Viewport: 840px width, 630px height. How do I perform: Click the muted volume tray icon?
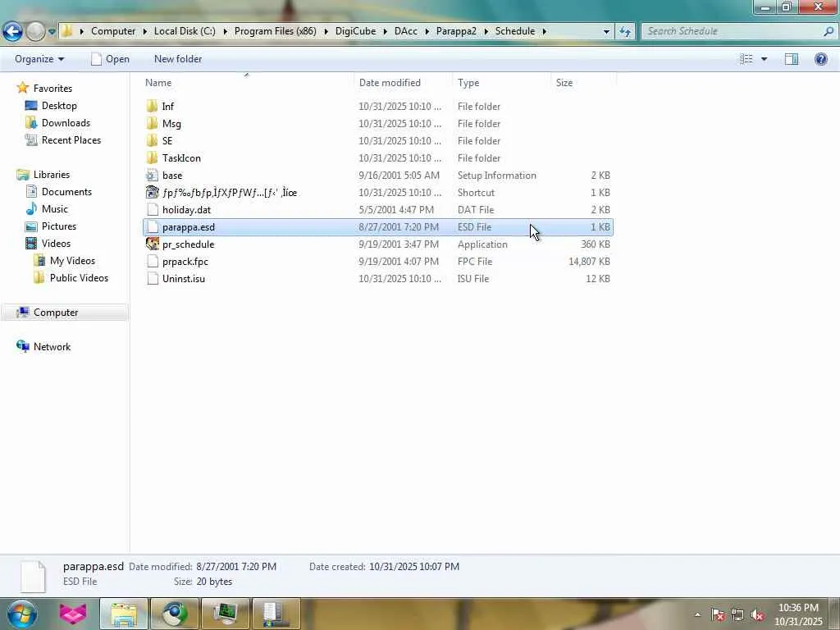pyautogui.click(x=757, y=615)
